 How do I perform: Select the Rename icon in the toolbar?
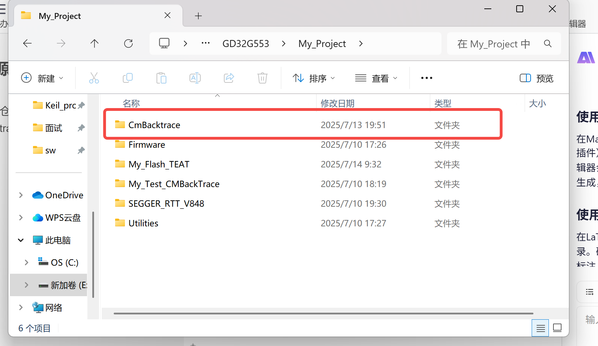(195, 78)
